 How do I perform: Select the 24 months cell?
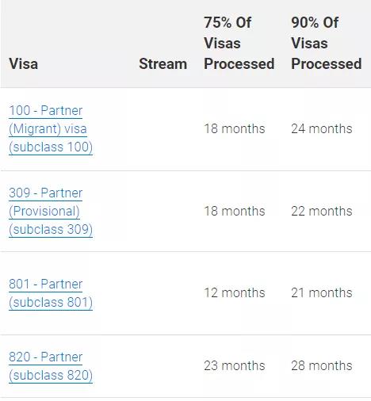point(322,129)
